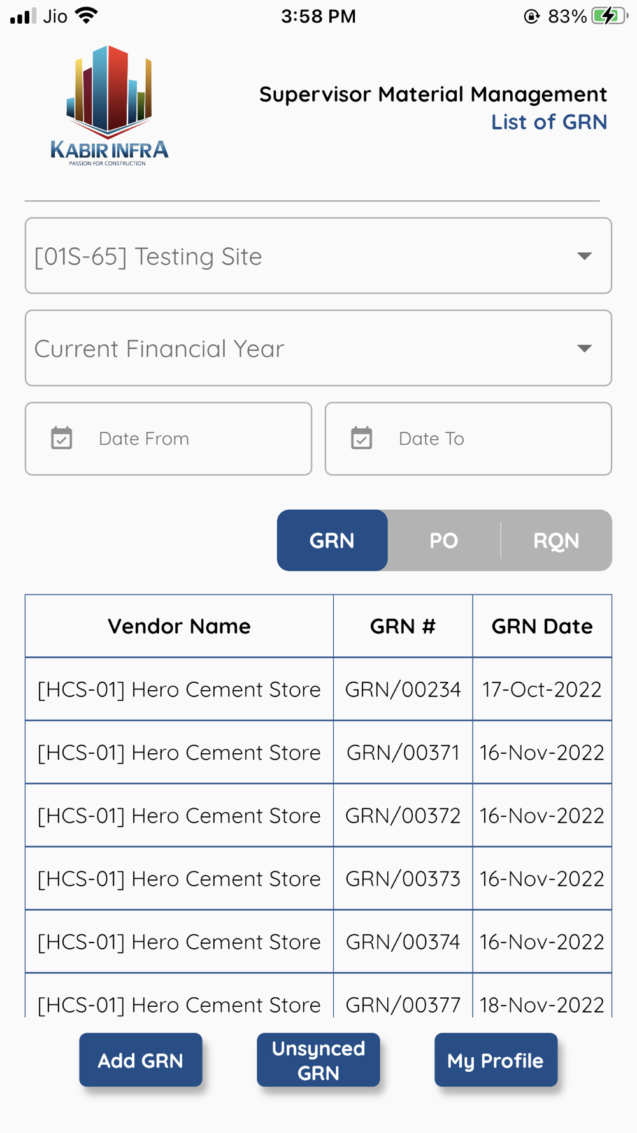Click the Supervisor Material Management title
The image size is (637, 1133).
pyautogui.click(x=433, y=94)
